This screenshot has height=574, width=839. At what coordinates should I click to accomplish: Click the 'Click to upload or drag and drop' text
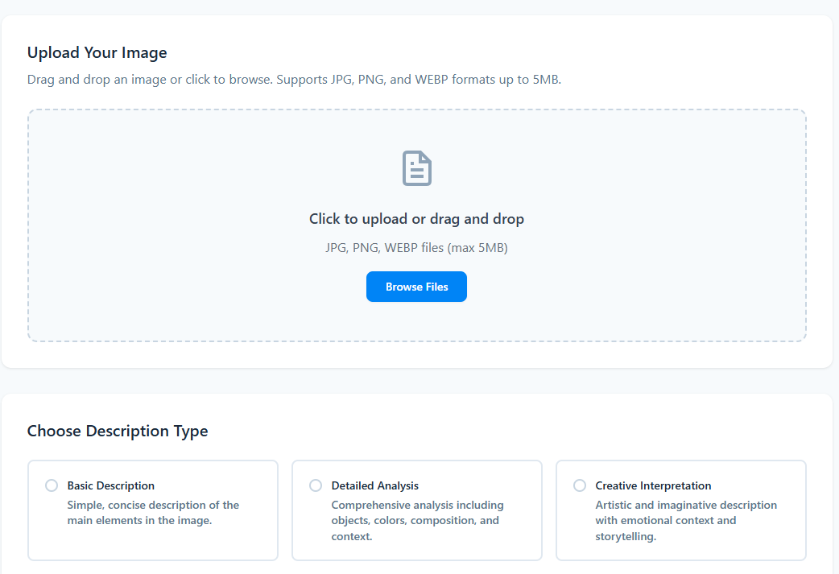pos(416,219)
